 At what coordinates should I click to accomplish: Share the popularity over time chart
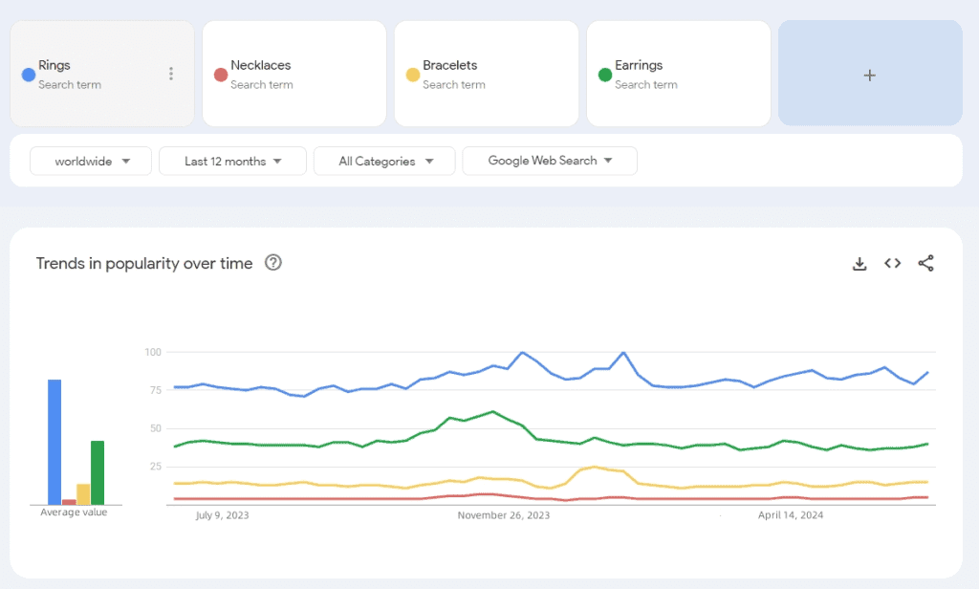click(x=925, y=264)
